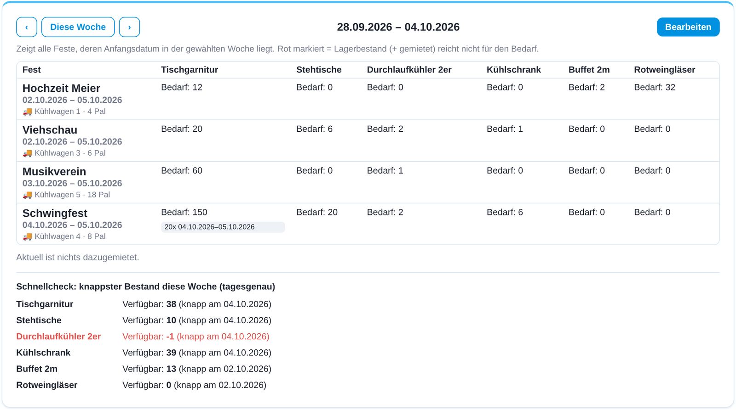736x410 pixels.
Task: Click the truck icon for Kühlwagen 1
Action: click(28, 112)
